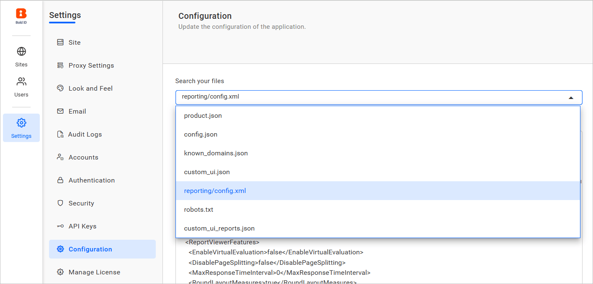Click the Manage License gear icon
This screenshot has width=593, height=284.
(60, 272)
